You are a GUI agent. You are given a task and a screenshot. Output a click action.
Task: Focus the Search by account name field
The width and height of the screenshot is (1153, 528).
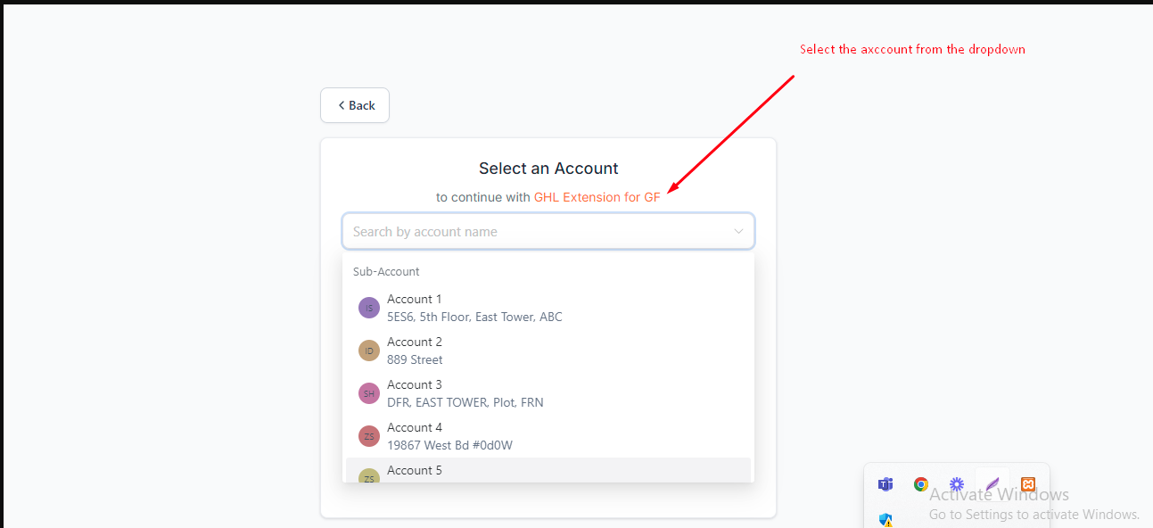point(535,232)
